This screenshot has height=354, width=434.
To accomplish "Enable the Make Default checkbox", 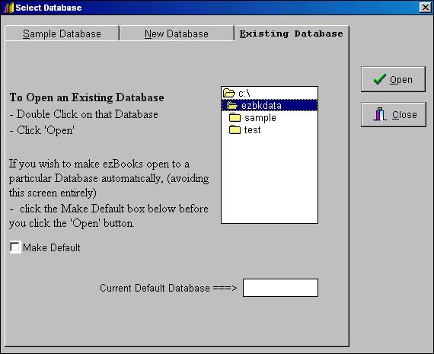I will (x=15, y=247).
